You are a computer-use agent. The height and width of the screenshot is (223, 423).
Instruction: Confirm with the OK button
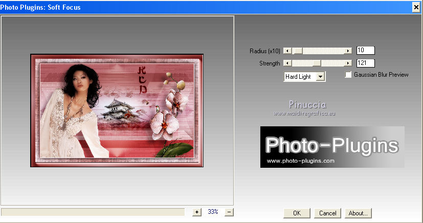297,213
